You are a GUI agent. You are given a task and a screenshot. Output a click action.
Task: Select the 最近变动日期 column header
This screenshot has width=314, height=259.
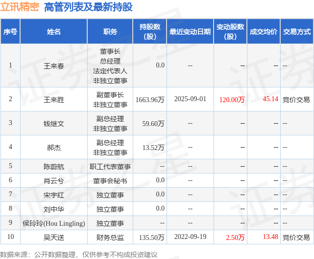coord(190,32)
